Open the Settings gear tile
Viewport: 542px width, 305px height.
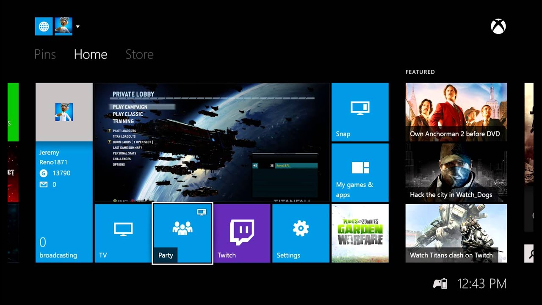pos(301,233)
